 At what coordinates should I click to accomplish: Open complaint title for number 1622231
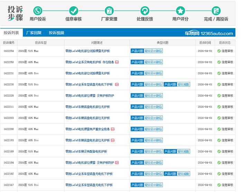point(87,73)
